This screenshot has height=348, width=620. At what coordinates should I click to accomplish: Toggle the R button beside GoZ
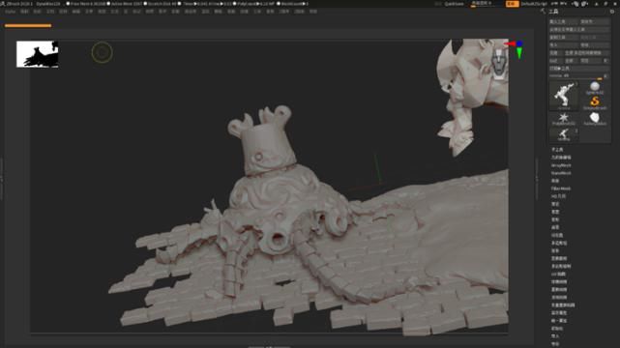605,61
